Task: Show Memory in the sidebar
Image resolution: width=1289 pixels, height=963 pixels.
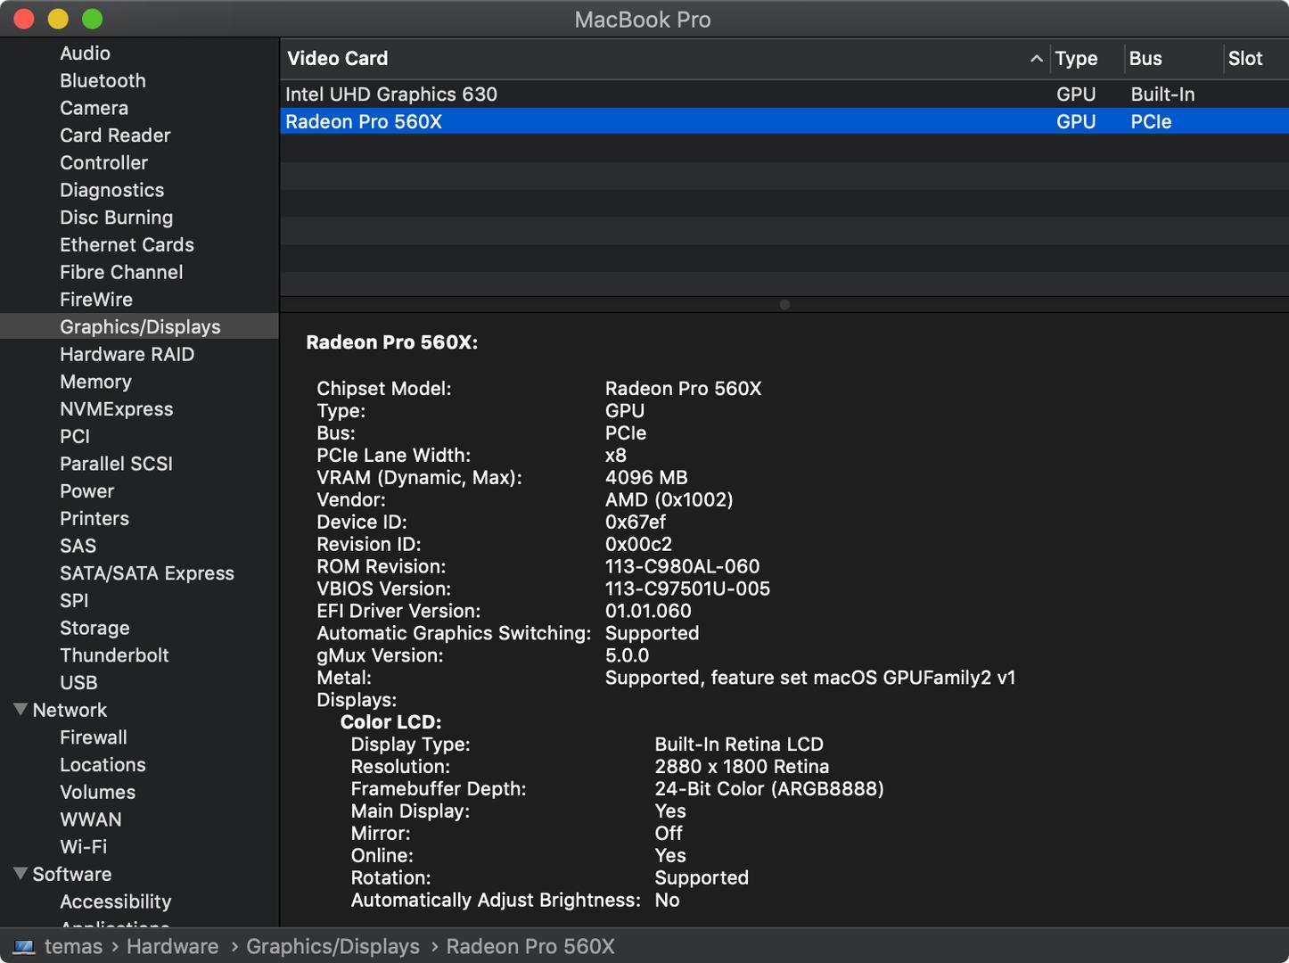Action: 95,382
